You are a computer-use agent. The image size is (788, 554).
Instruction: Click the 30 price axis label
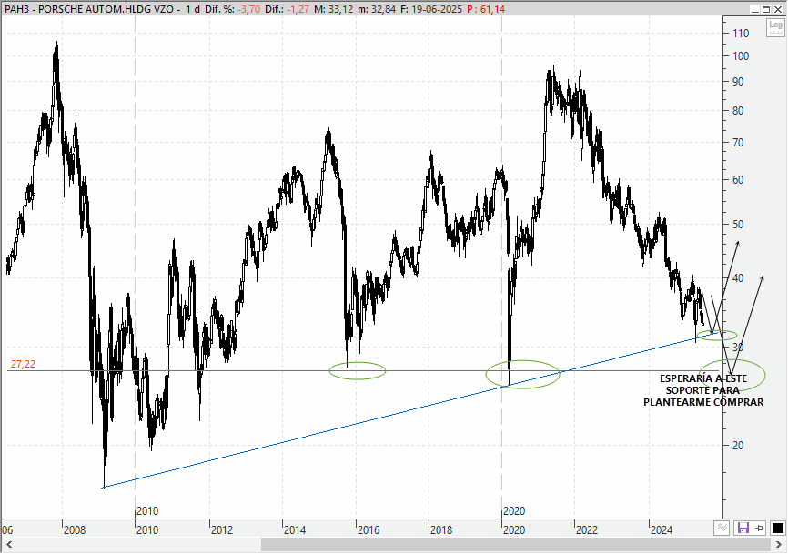tap(738, 348)
